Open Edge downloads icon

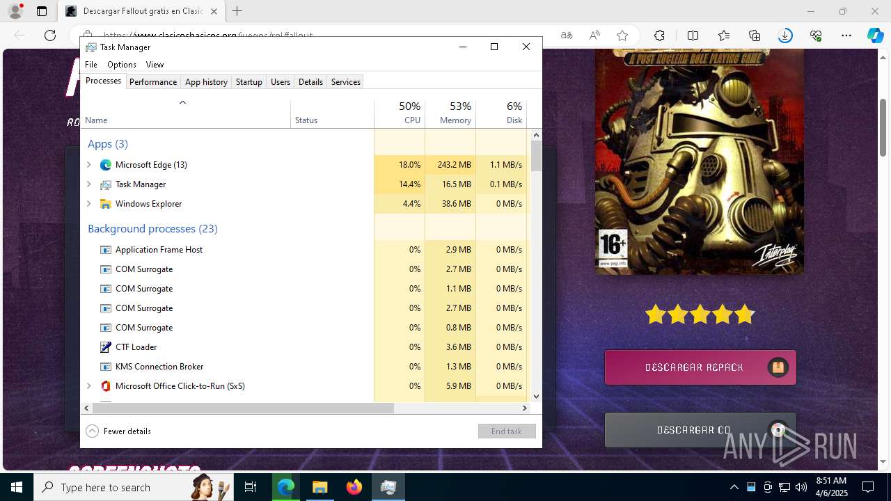pos(785,35)
